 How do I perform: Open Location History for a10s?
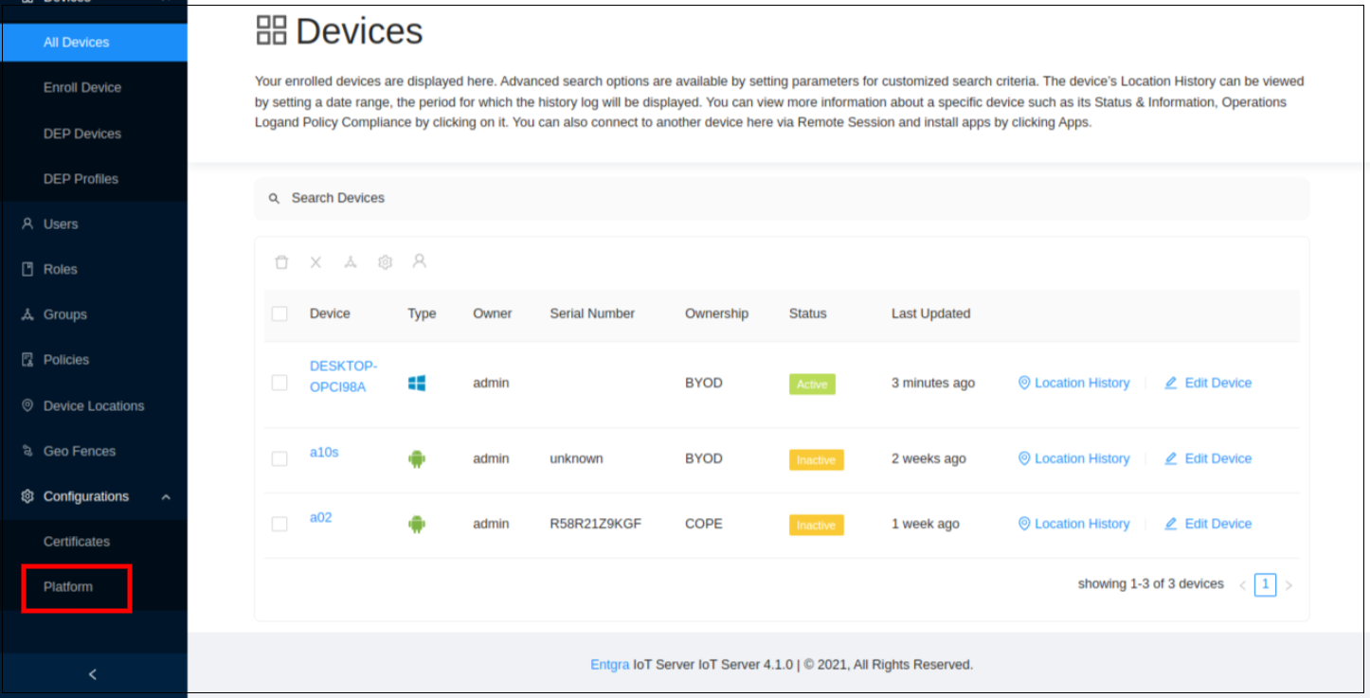(x=1073, y=458)
